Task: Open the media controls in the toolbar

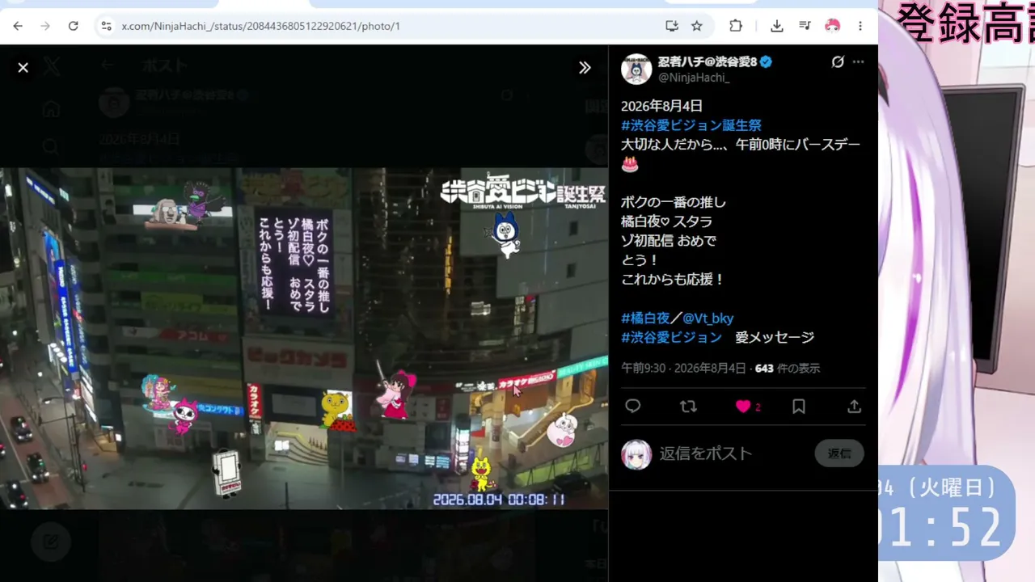Action: coord(805,26)
